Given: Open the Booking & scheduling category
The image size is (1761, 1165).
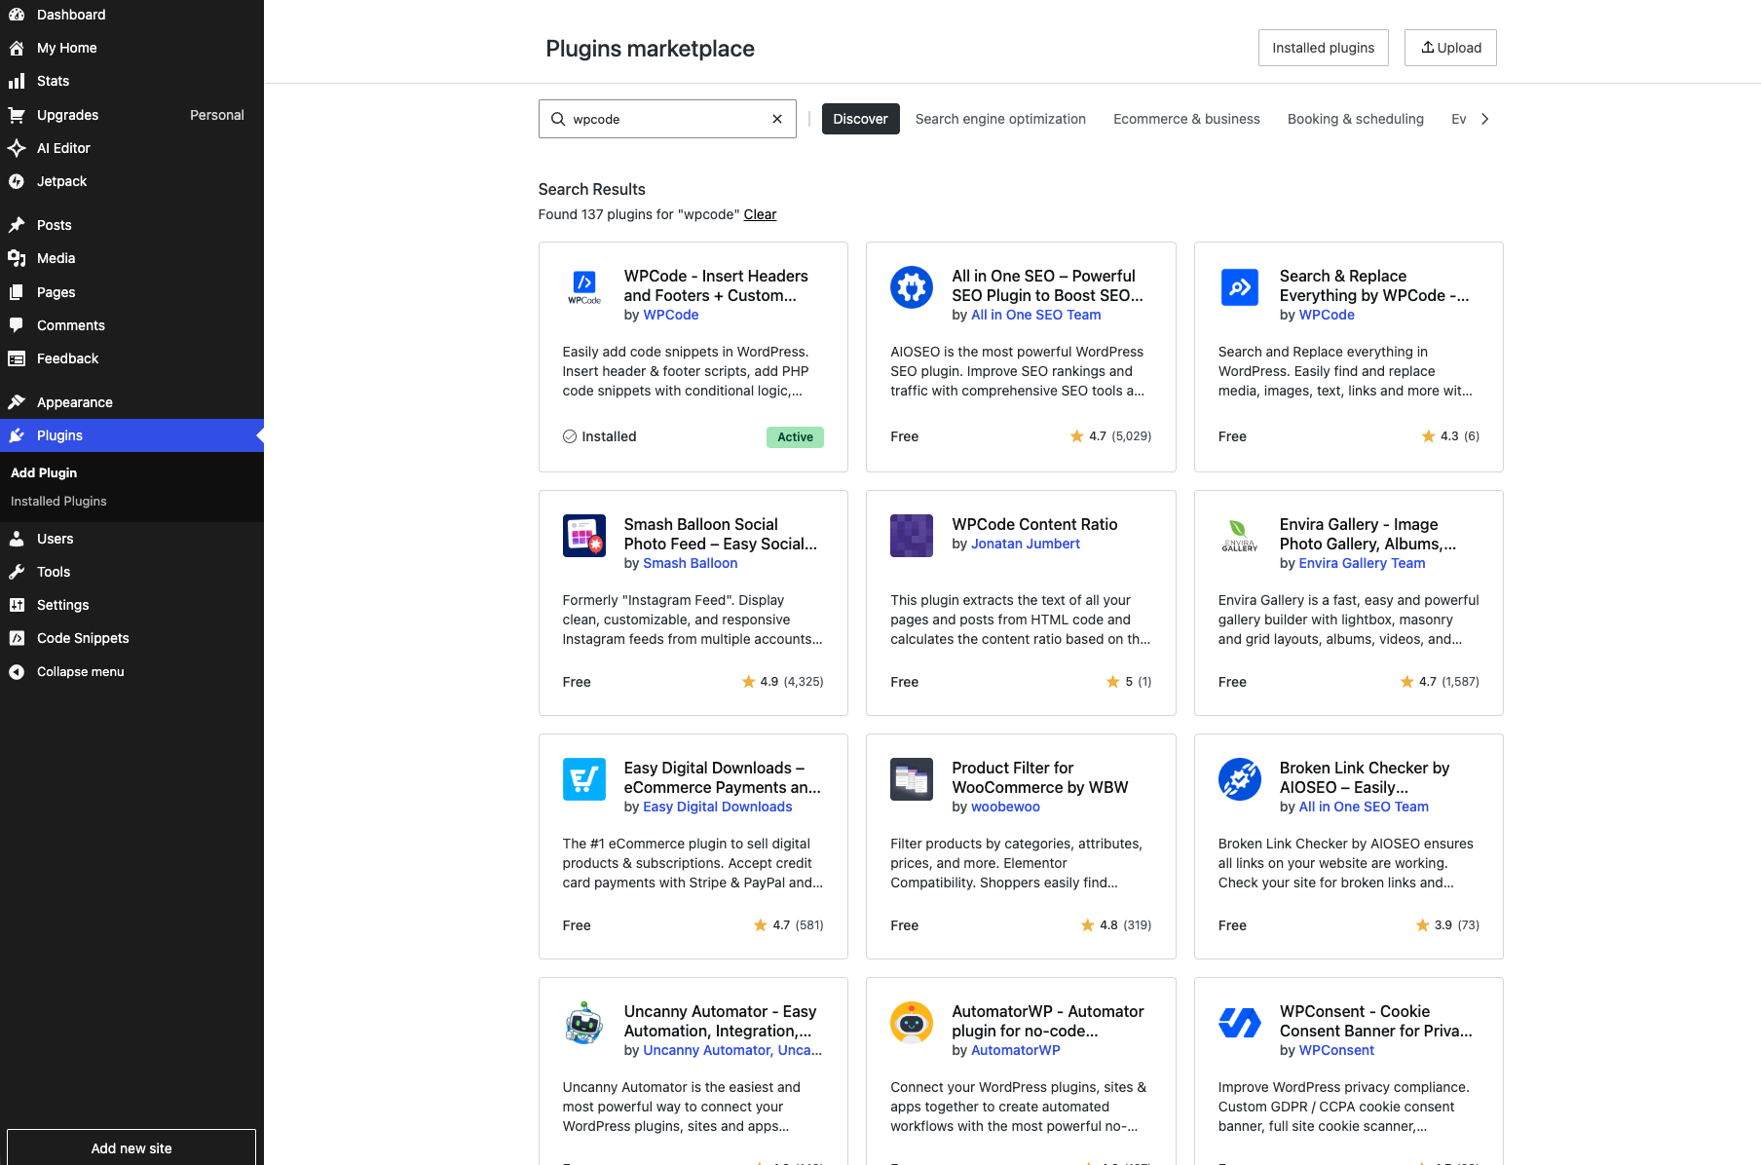Looking at the screenshot, I should point(1355,119).
